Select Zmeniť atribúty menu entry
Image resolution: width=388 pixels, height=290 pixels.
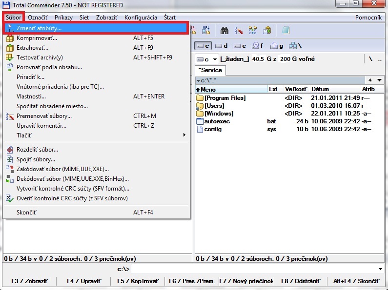click(96, 28)
